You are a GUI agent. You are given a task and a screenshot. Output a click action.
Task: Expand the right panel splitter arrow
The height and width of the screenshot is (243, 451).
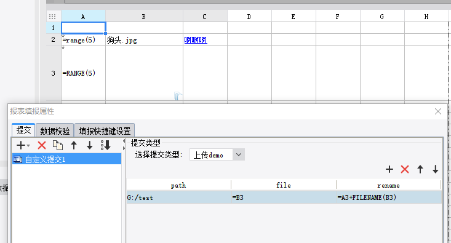[x=124, y=148]
